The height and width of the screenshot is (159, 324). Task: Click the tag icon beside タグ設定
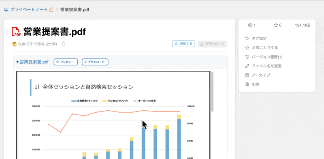(247, 39)
